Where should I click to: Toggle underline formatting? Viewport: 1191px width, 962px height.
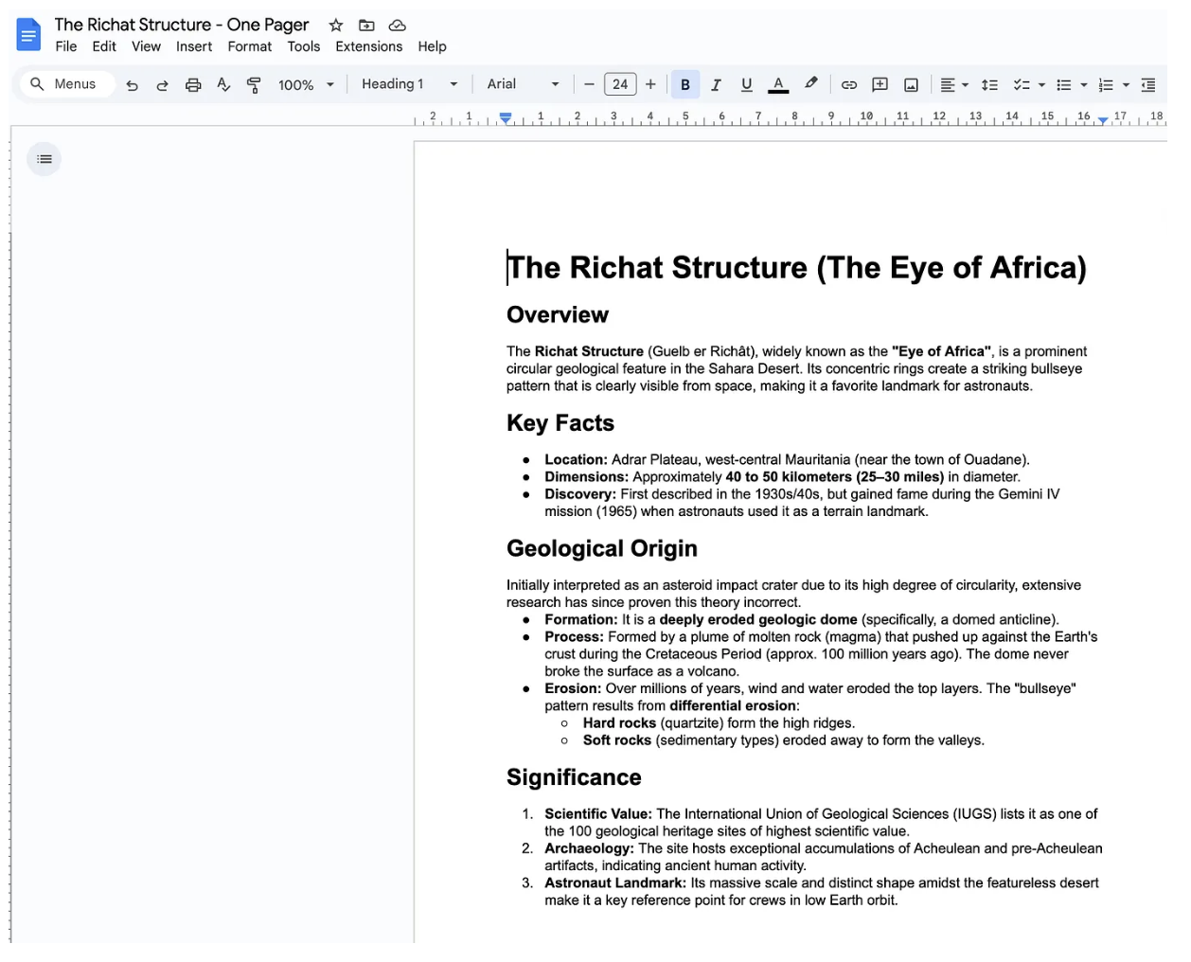point(746,85)
